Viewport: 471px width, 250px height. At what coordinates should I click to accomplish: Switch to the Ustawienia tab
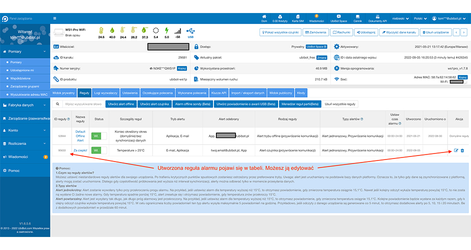[x=130, y=93]
